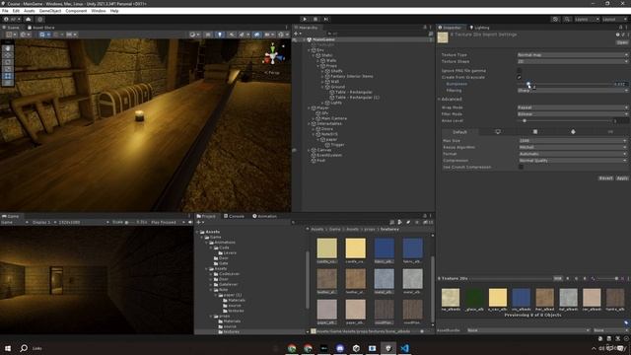This screenshot has width=631, height=355.
Task: Select the Rect tool in Scene view
Action: tap(8, 76)
